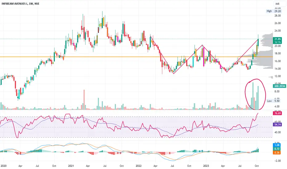Click the 28.00 price axis label
The image size is (287, 169).
(x=277, y=16)
